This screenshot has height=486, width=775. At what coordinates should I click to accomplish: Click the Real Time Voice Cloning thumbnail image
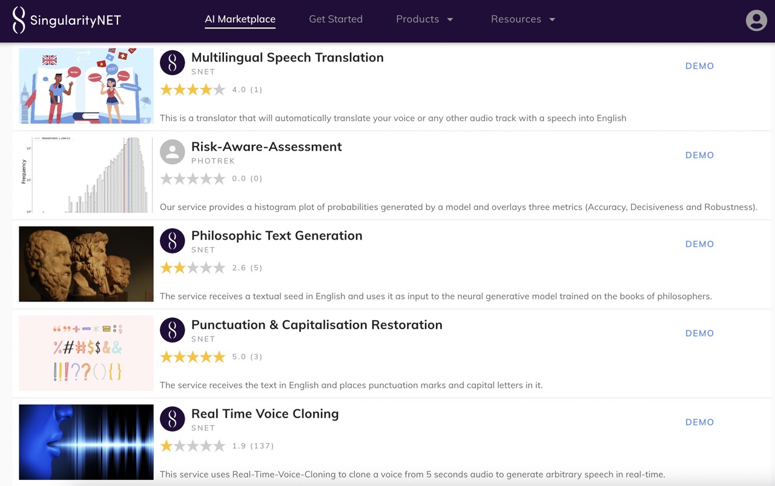[x=85, y=442]
